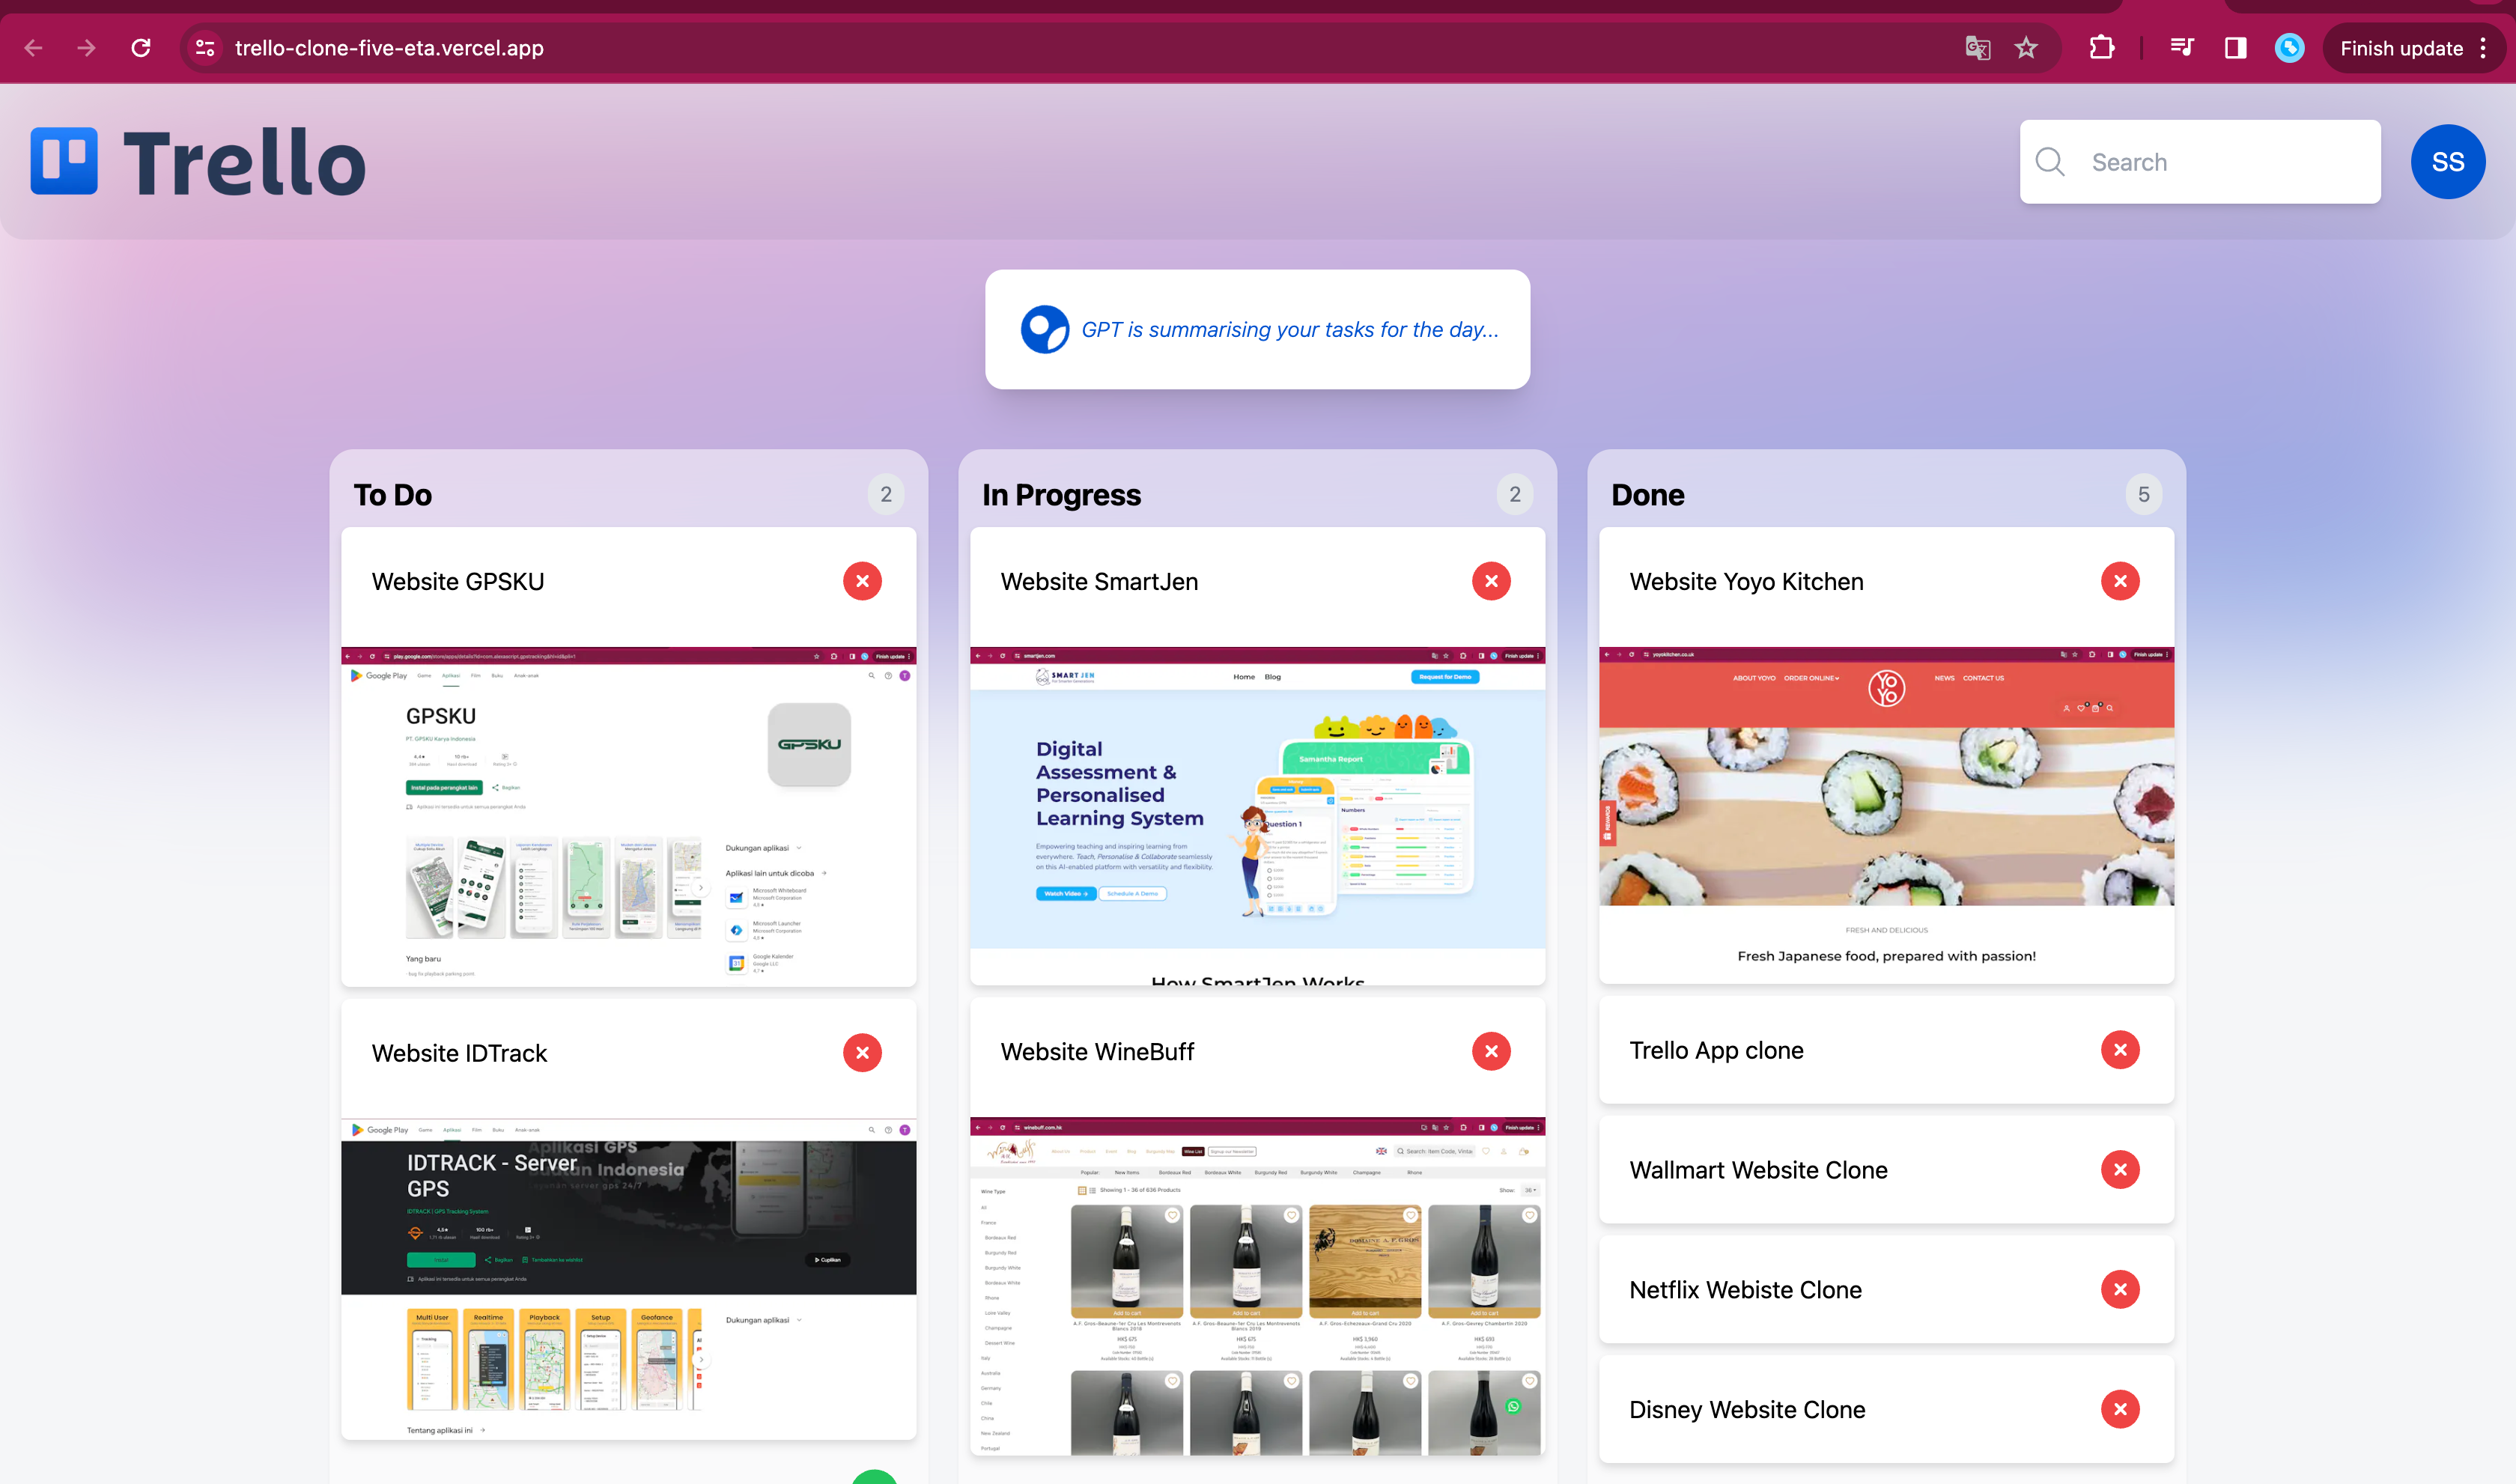The image size is (2516, 1484).
Task: Select the Website SmartJen card title
Action: (x=1099, y=582)
